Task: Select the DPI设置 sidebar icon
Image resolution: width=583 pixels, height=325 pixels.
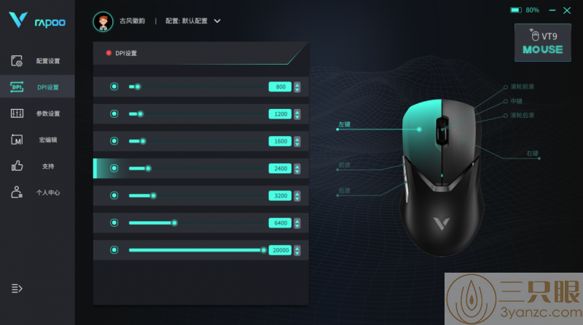Action: point(17,87)
